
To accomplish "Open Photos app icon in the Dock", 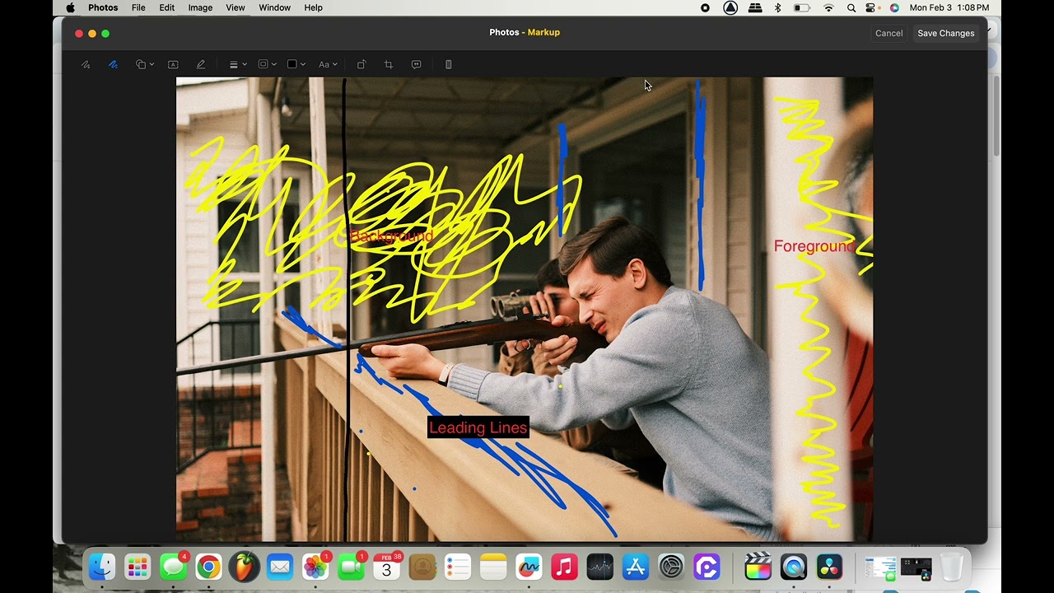I will pyautogui.click(x=315, y=567).
